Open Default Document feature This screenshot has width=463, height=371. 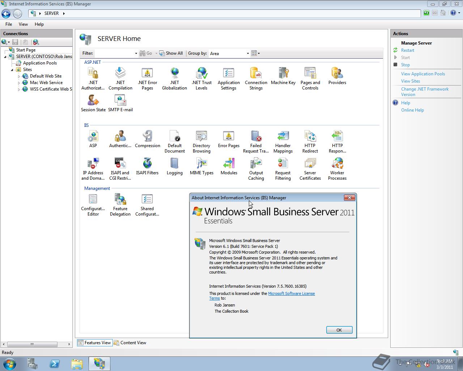[x=174, y=142]
